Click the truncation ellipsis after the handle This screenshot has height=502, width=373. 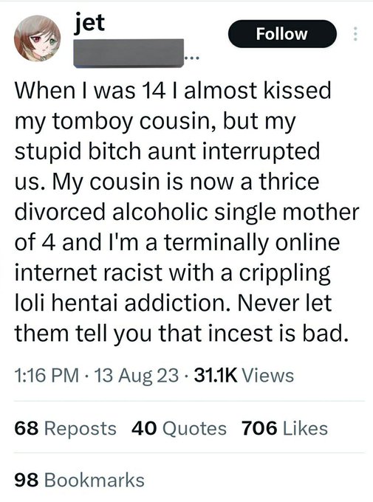coord(191,58)
